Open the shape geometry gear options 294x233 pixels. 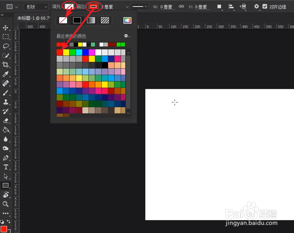(256, 7)
